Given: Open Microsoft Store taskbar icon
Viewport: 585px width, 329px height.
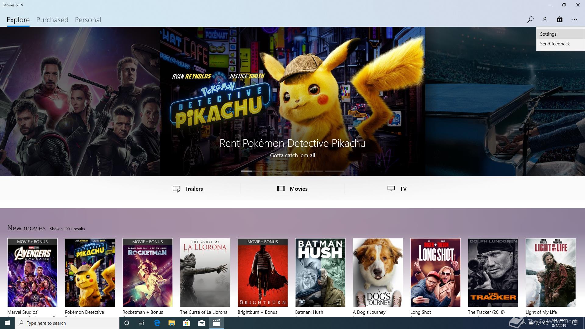Looking at the screenshot, I should (186, 323).
